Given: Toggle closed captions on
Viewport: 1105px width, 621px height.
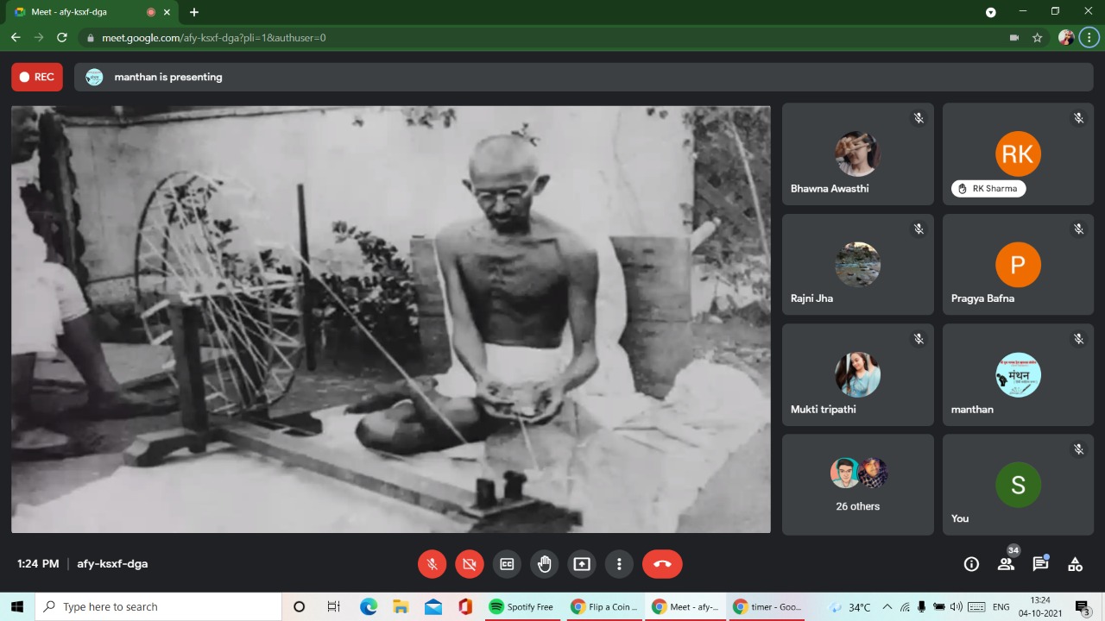Looking at the screenshot, I should click(x=507, y=564).
